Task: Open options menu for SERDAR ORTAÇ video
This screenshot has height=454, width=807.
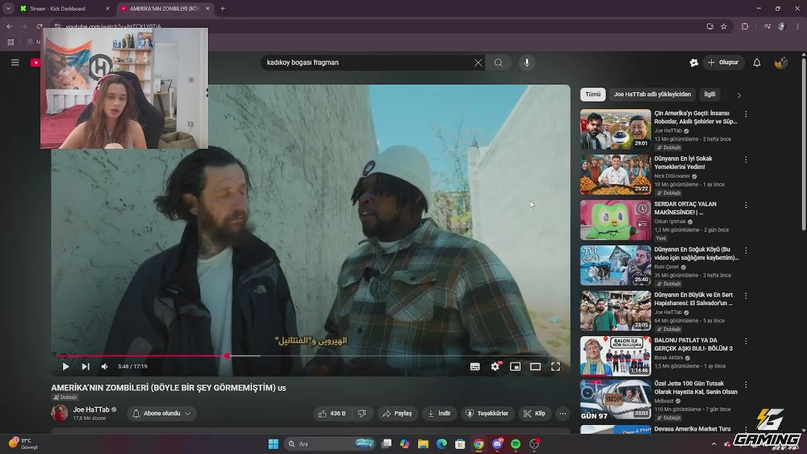Action: tap(746, 206)
